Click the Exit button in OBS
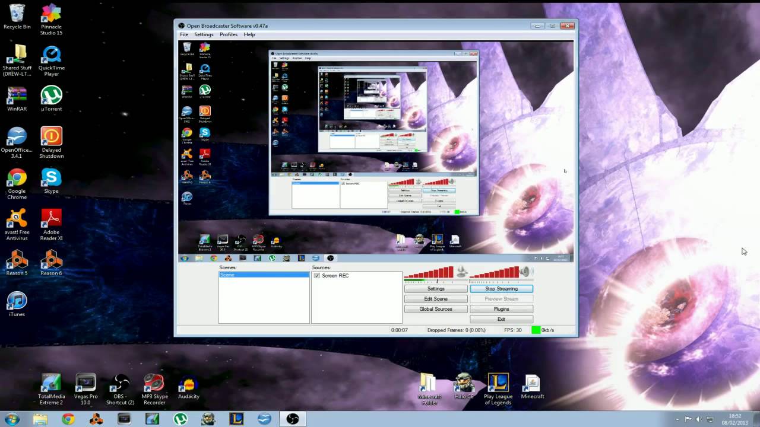The image size is (760, 427). (x=501, y=319)
